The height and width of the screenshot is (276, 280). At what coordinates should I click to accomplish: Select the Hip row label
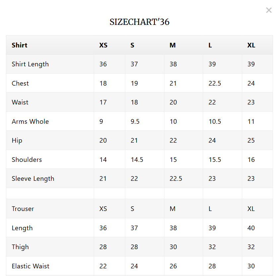tap(17, 140)
